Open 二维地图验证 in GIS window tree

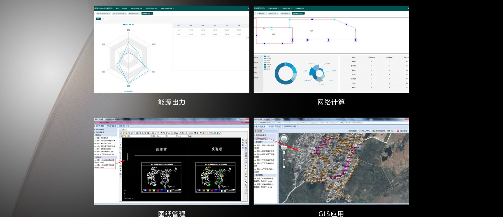(261, 139)
